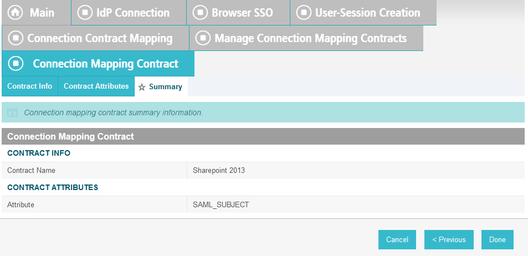The image size is (528, 256).
Task: Switch to the Contract Attributes tab
Action: click(96, 86)
